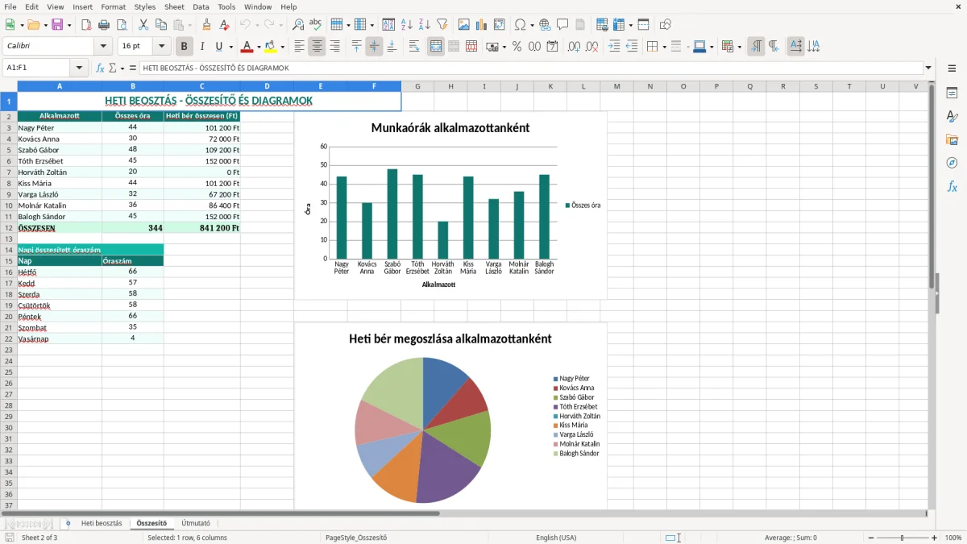Toggle Right-To-Left text direction

[774, 47]
